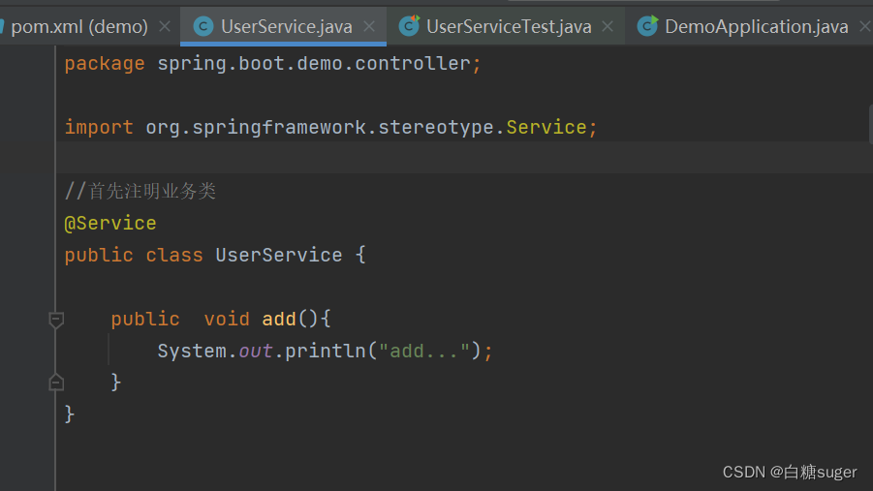Close the UserServiceTest.java tab
The image size is (873, 491).
click(x=608, y=26)
